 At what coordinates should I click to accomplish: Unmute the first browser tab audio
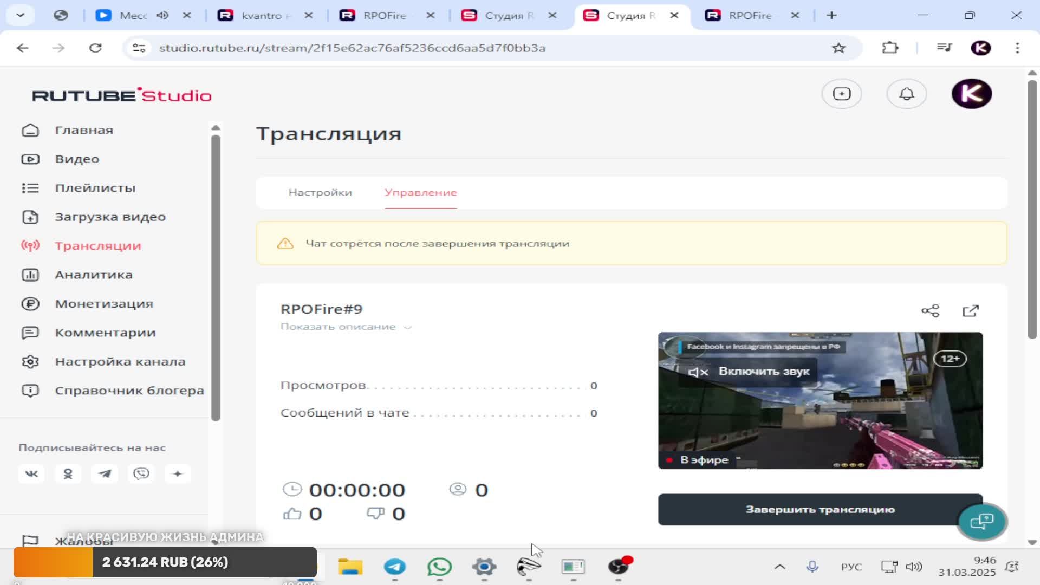pyautogui.click(x=162, y=16)
